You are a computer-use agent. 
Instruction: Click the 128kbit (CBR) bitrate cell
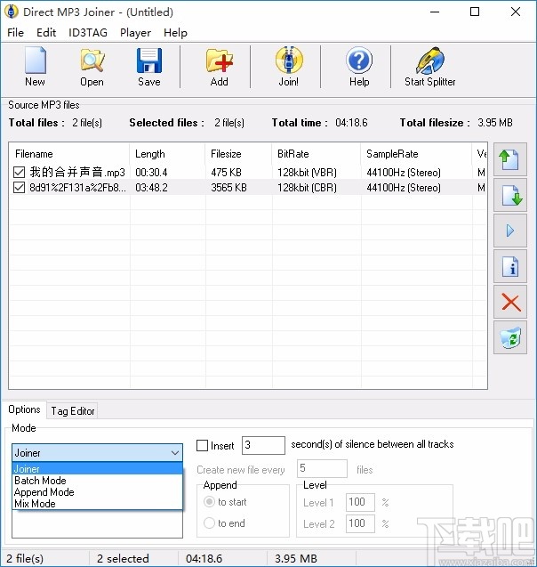307,188
